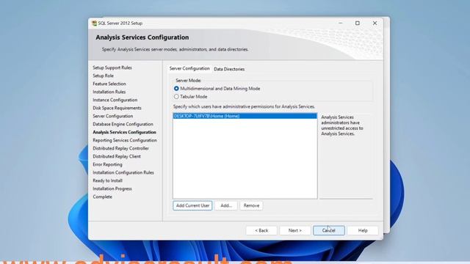
Task: Click Installation Configuration Rules step in sidebar
Action: (123, 173)
